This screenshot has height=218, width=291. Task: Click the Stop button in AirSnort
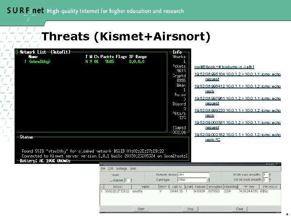coord(190,209)
